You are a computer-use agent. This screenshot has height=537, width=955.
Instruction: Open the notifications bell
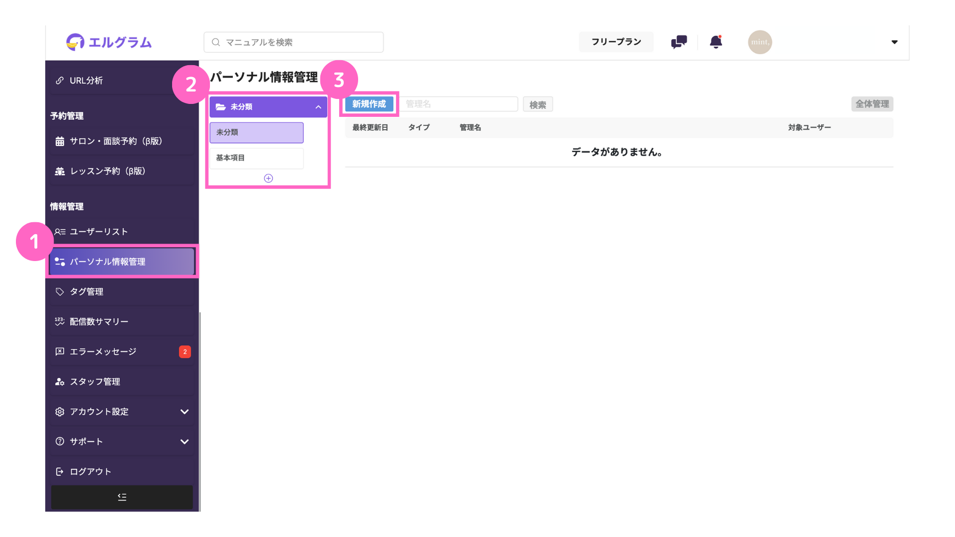[716, 42]
